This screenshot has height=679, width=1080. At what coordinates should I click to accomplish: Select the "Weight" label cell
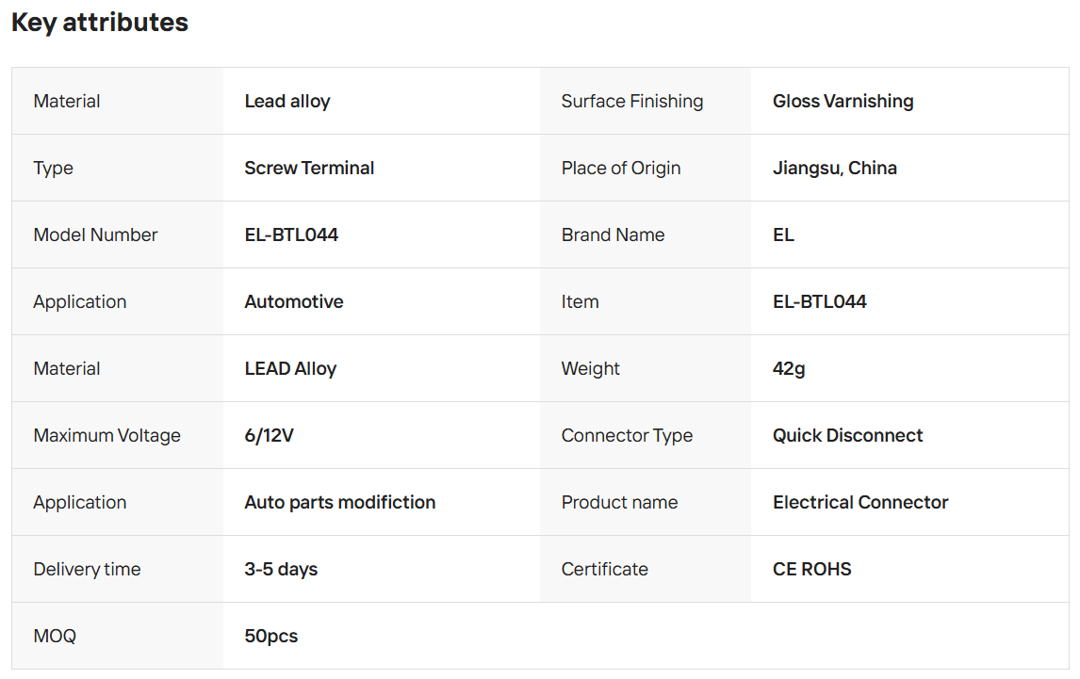pos(591,368)
